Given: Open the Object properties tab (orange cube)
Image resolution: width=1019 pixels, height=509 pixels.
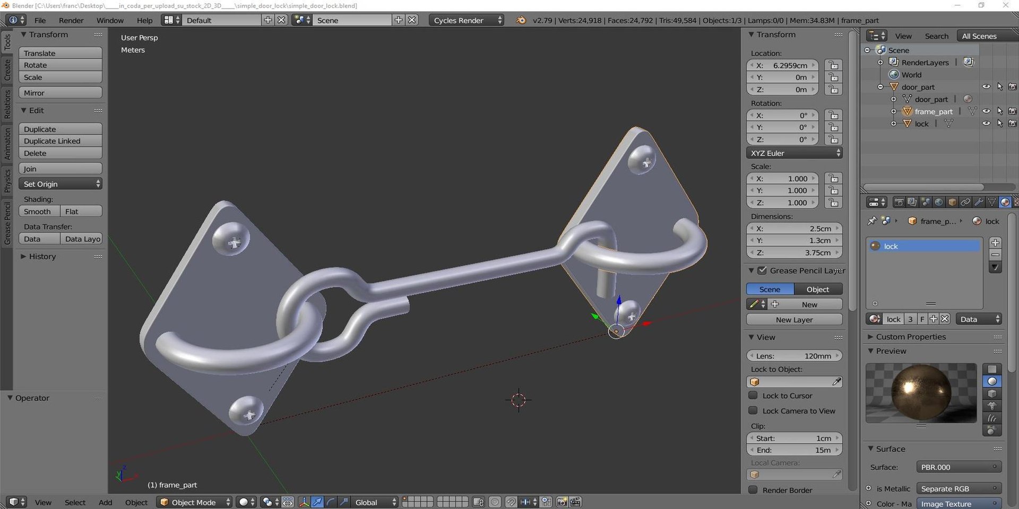Looking at the screenshot, I should tap(952, 202).
